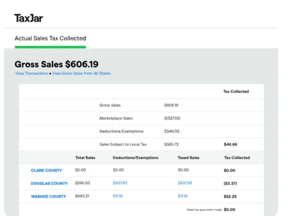Click Clark County tax collected $0.00
The height and width of the screenshot is (216, 289).
pyautogui.click(x=229, y=170)
